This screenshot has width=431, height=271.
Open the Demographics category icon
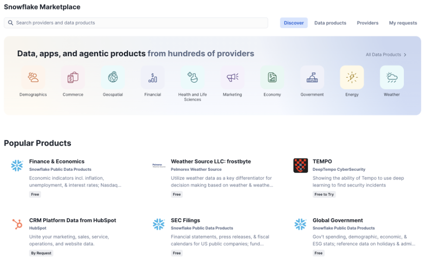tap(33, 77)
